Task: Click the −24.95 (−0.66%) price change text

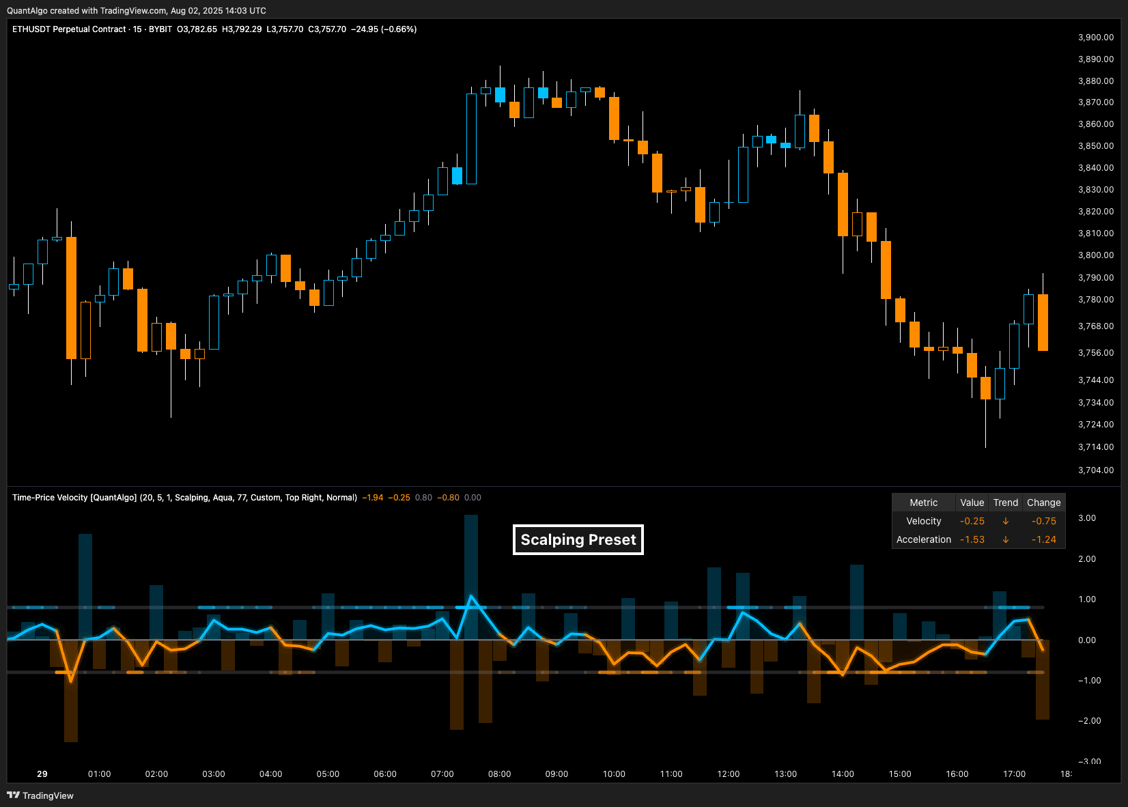Action: tap(384, 29)
